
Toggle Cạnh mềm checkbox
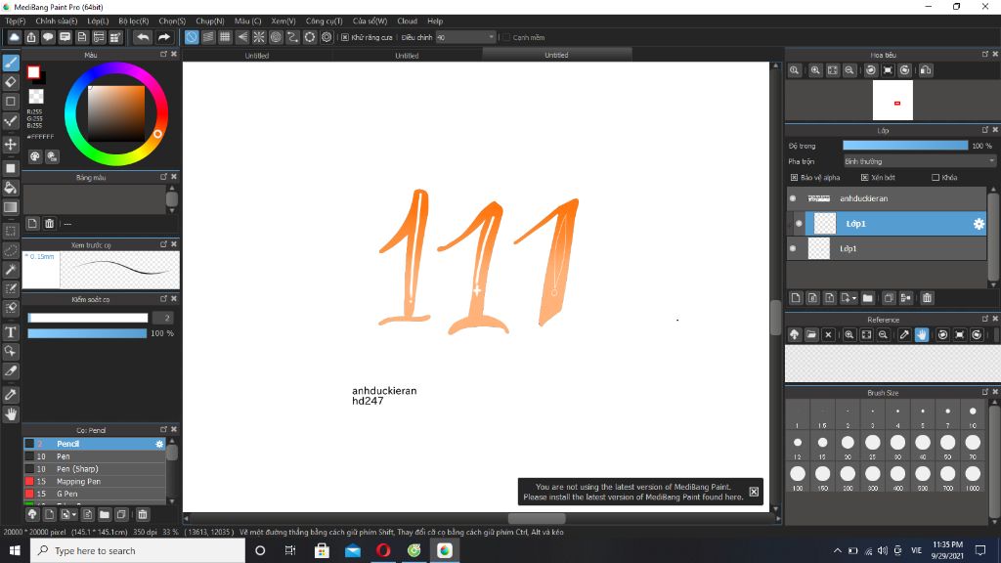tap(506, 38)
